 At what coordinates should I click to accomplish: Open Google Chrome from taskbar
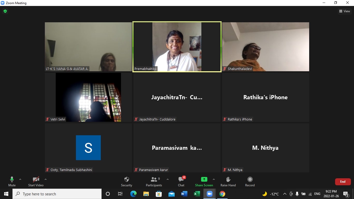point(222,194)
